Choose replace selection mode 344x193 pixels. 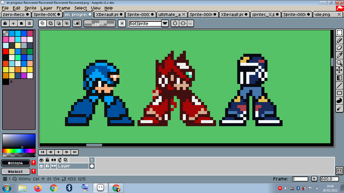(x=42, y=23)
